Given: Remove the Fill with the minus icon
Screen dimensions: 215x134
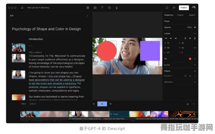Looking at the screenshot, I should (195, 59).
